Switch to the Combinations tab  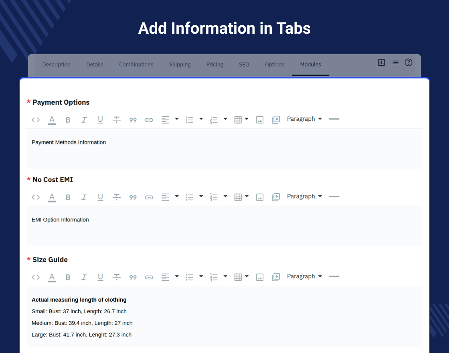[x=136, y=65]
